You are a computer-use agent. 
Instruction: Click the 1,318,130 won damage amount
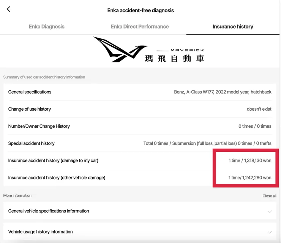[x=250, y=160]
